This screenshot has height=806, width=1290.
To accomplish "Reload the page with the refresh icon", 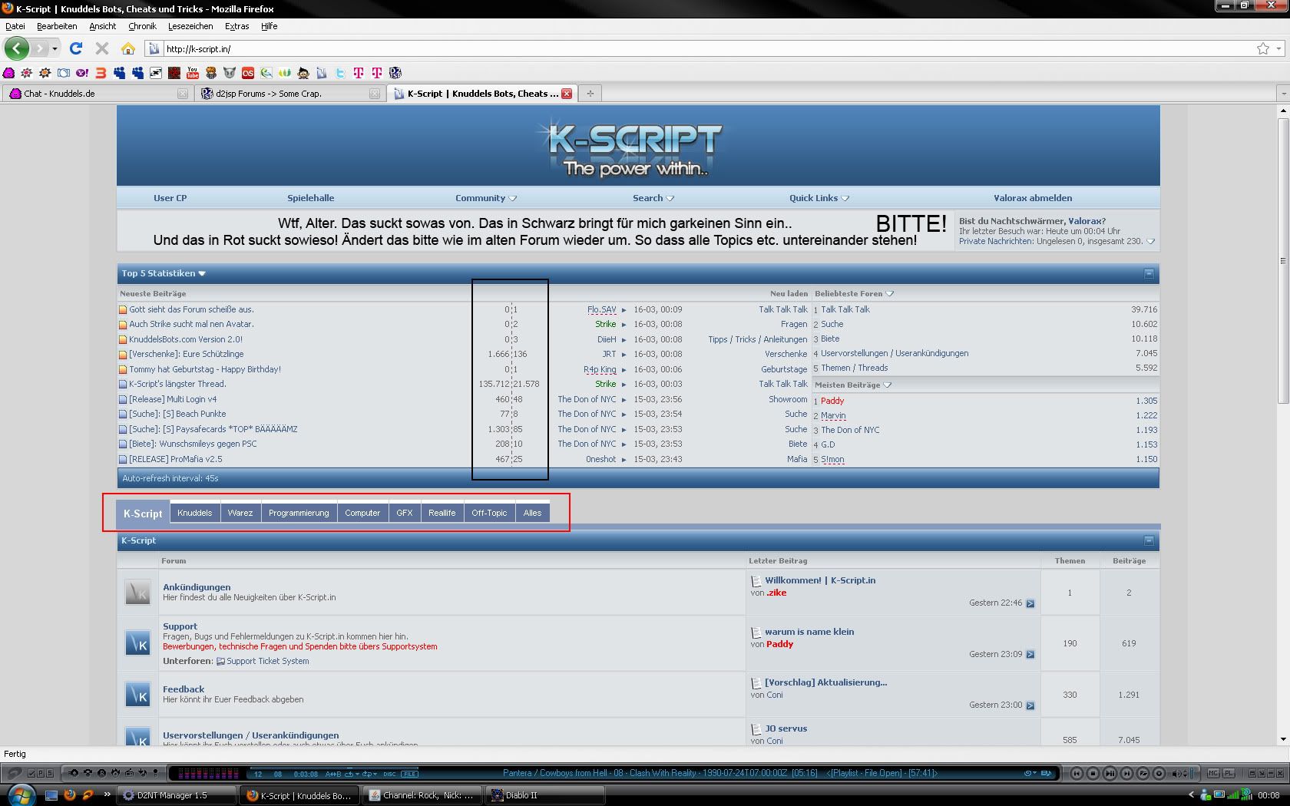I will point(76,48).
